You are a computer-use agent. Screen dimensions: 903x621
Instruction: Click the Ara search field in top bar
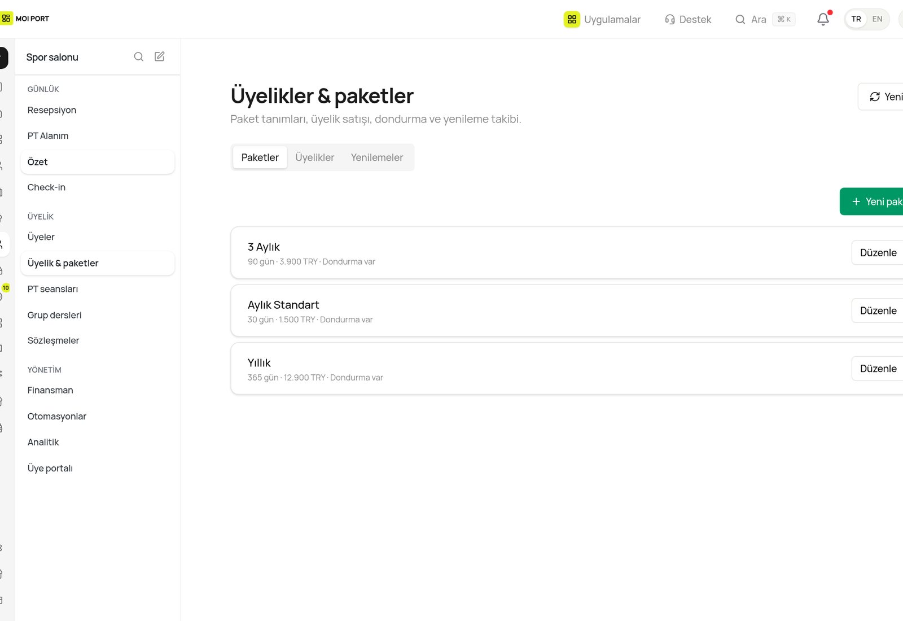coord(765,19)
